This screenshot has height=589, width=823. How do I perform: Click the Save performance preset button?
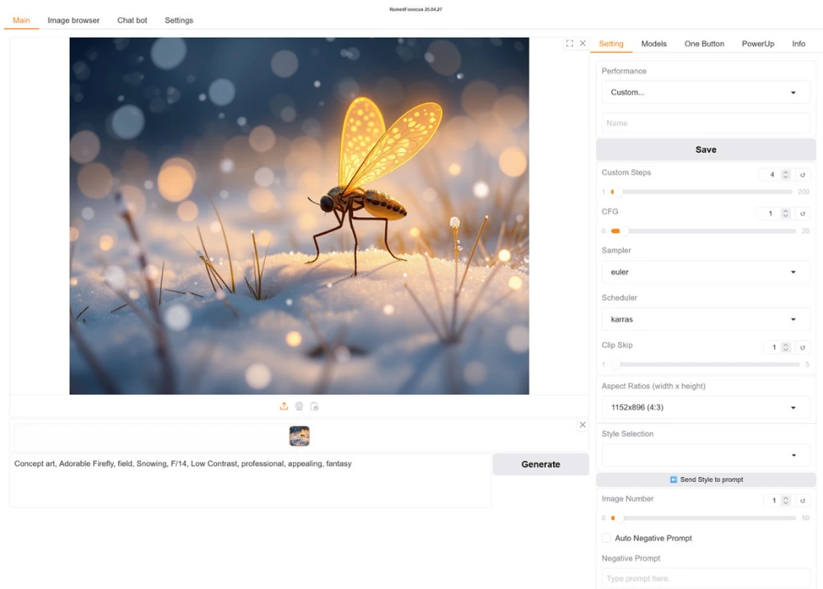tap(706, 150)
